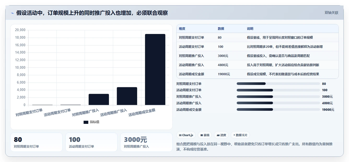Click the 活动周期推广投入 label in the progress list
349x162 pixels.
189,103
